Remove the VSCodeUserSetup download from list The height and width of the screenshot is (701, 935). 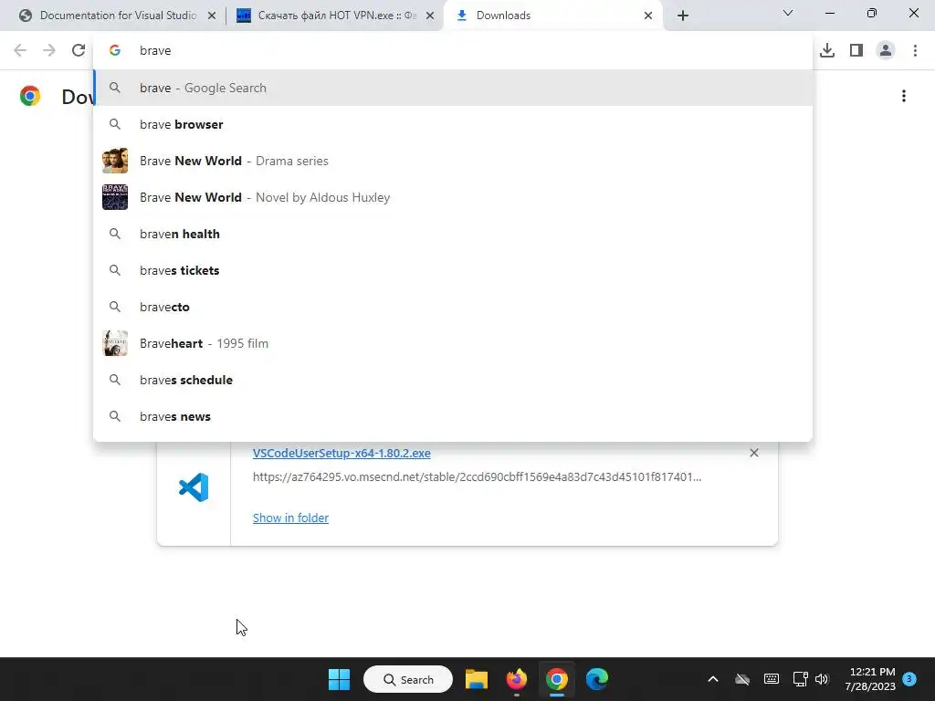click(x=753, y=453)
